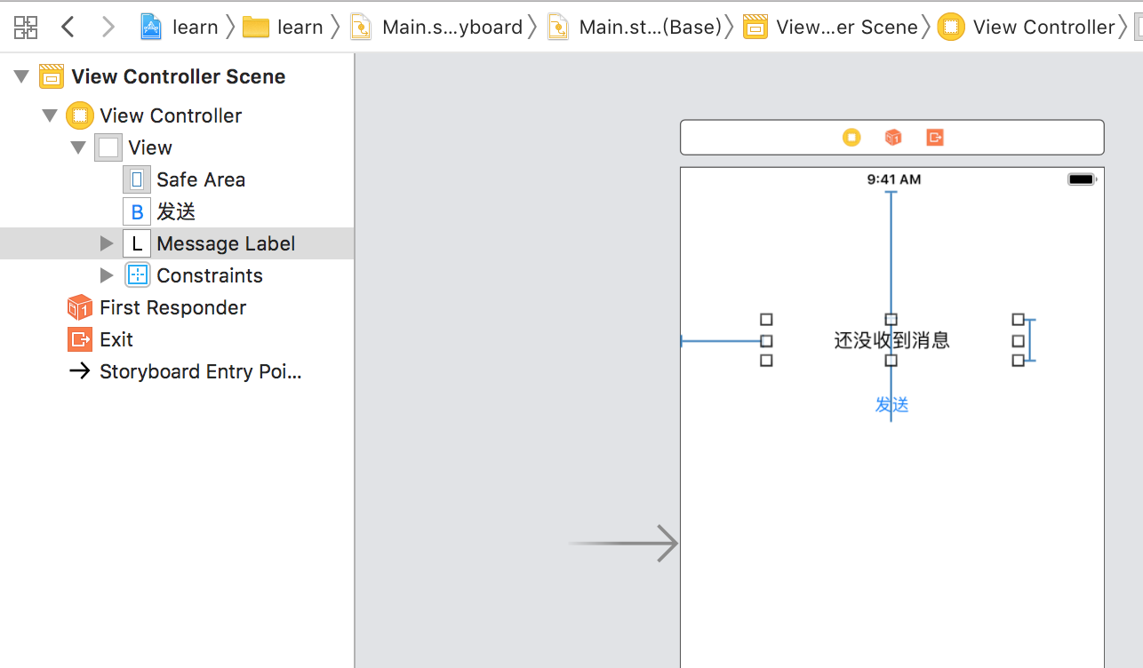The image size is (1143, 668).
Task: Select the 发送 button row in outline
Action: (x=178, y=211)
